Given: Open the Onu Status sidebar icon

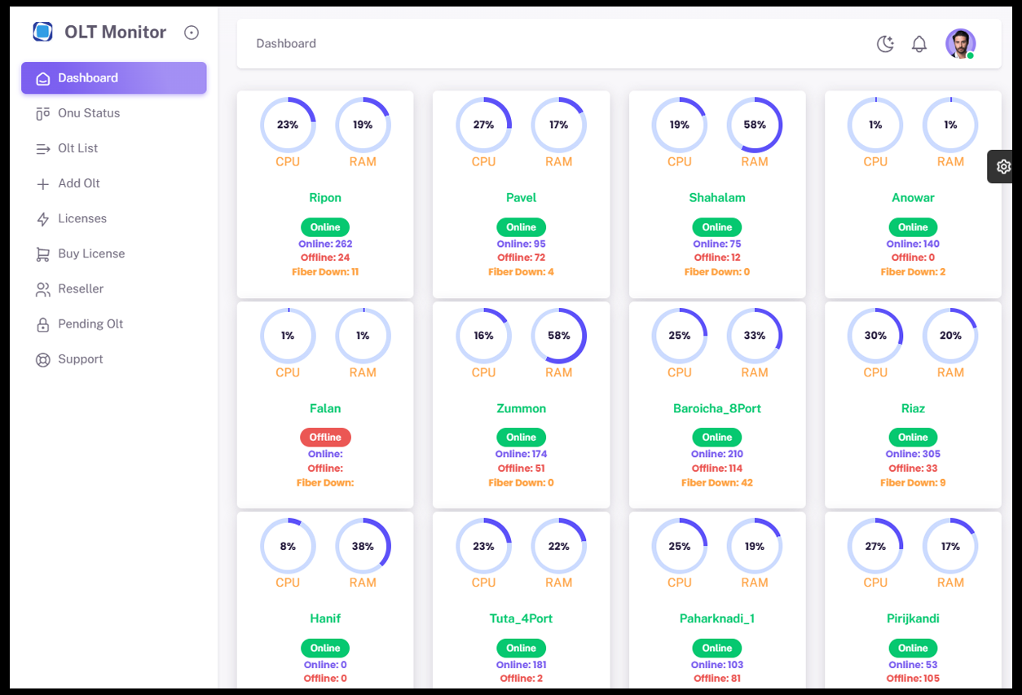Looking at the screenshot, I should 42,112.
